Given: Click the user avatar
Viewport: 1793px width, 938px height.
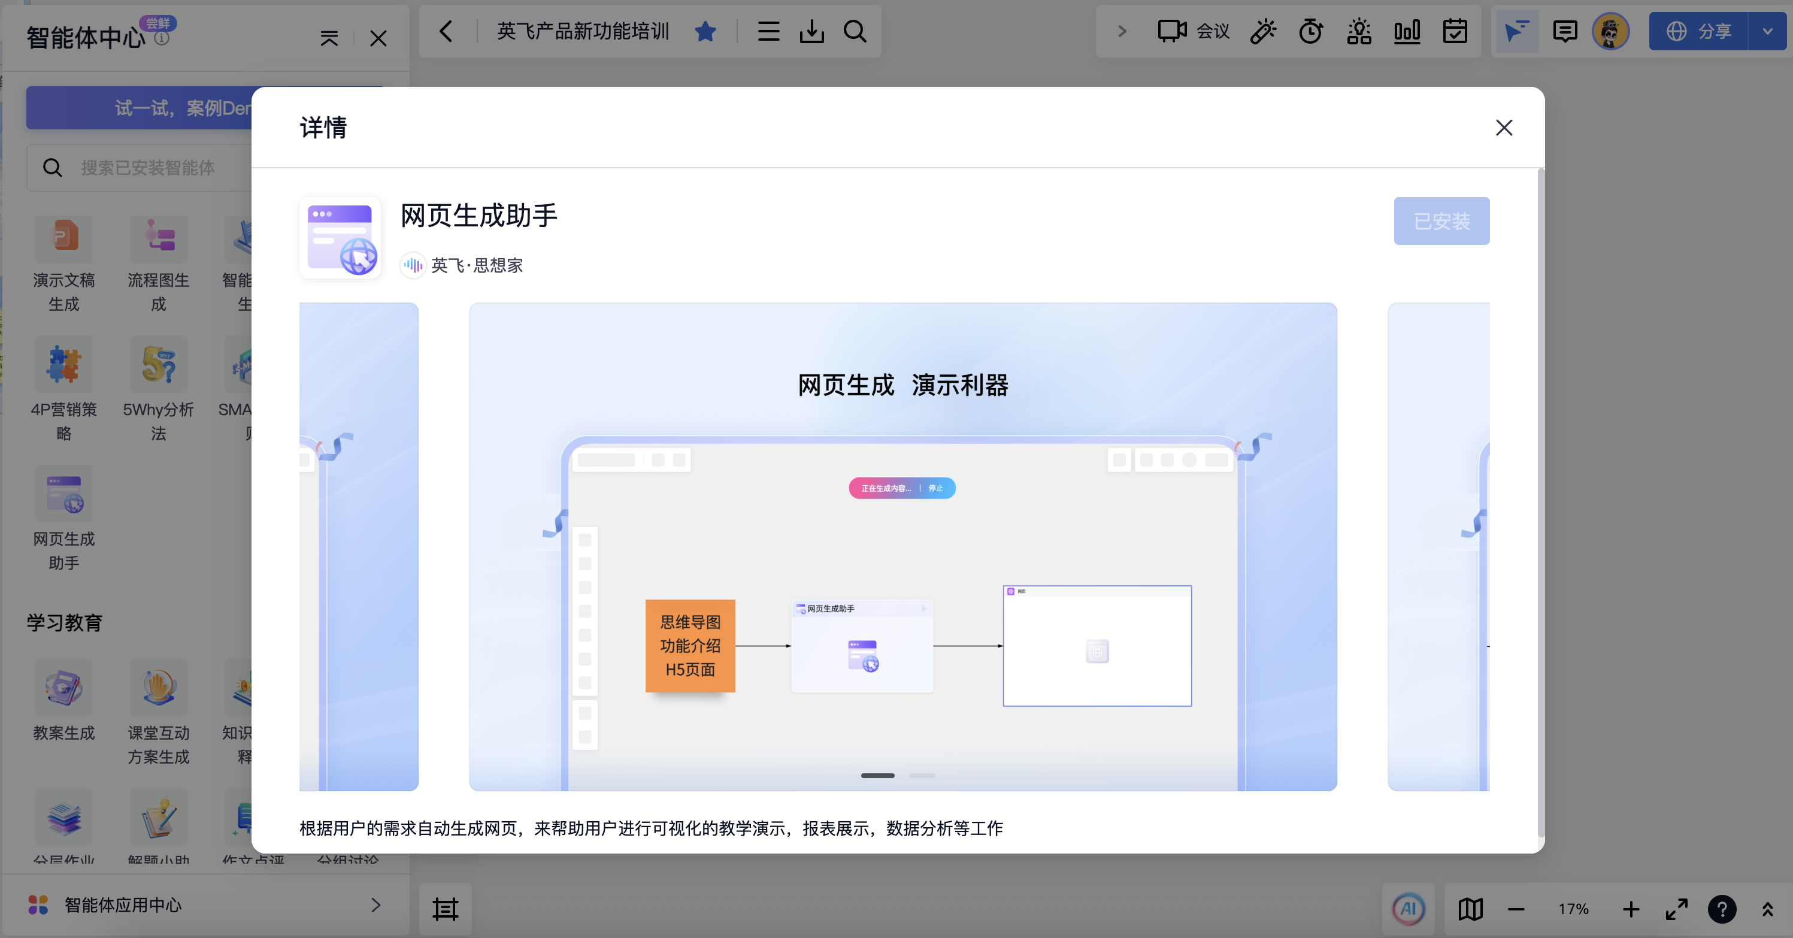Looking at the screenshot, I should tap(1610, 31).
